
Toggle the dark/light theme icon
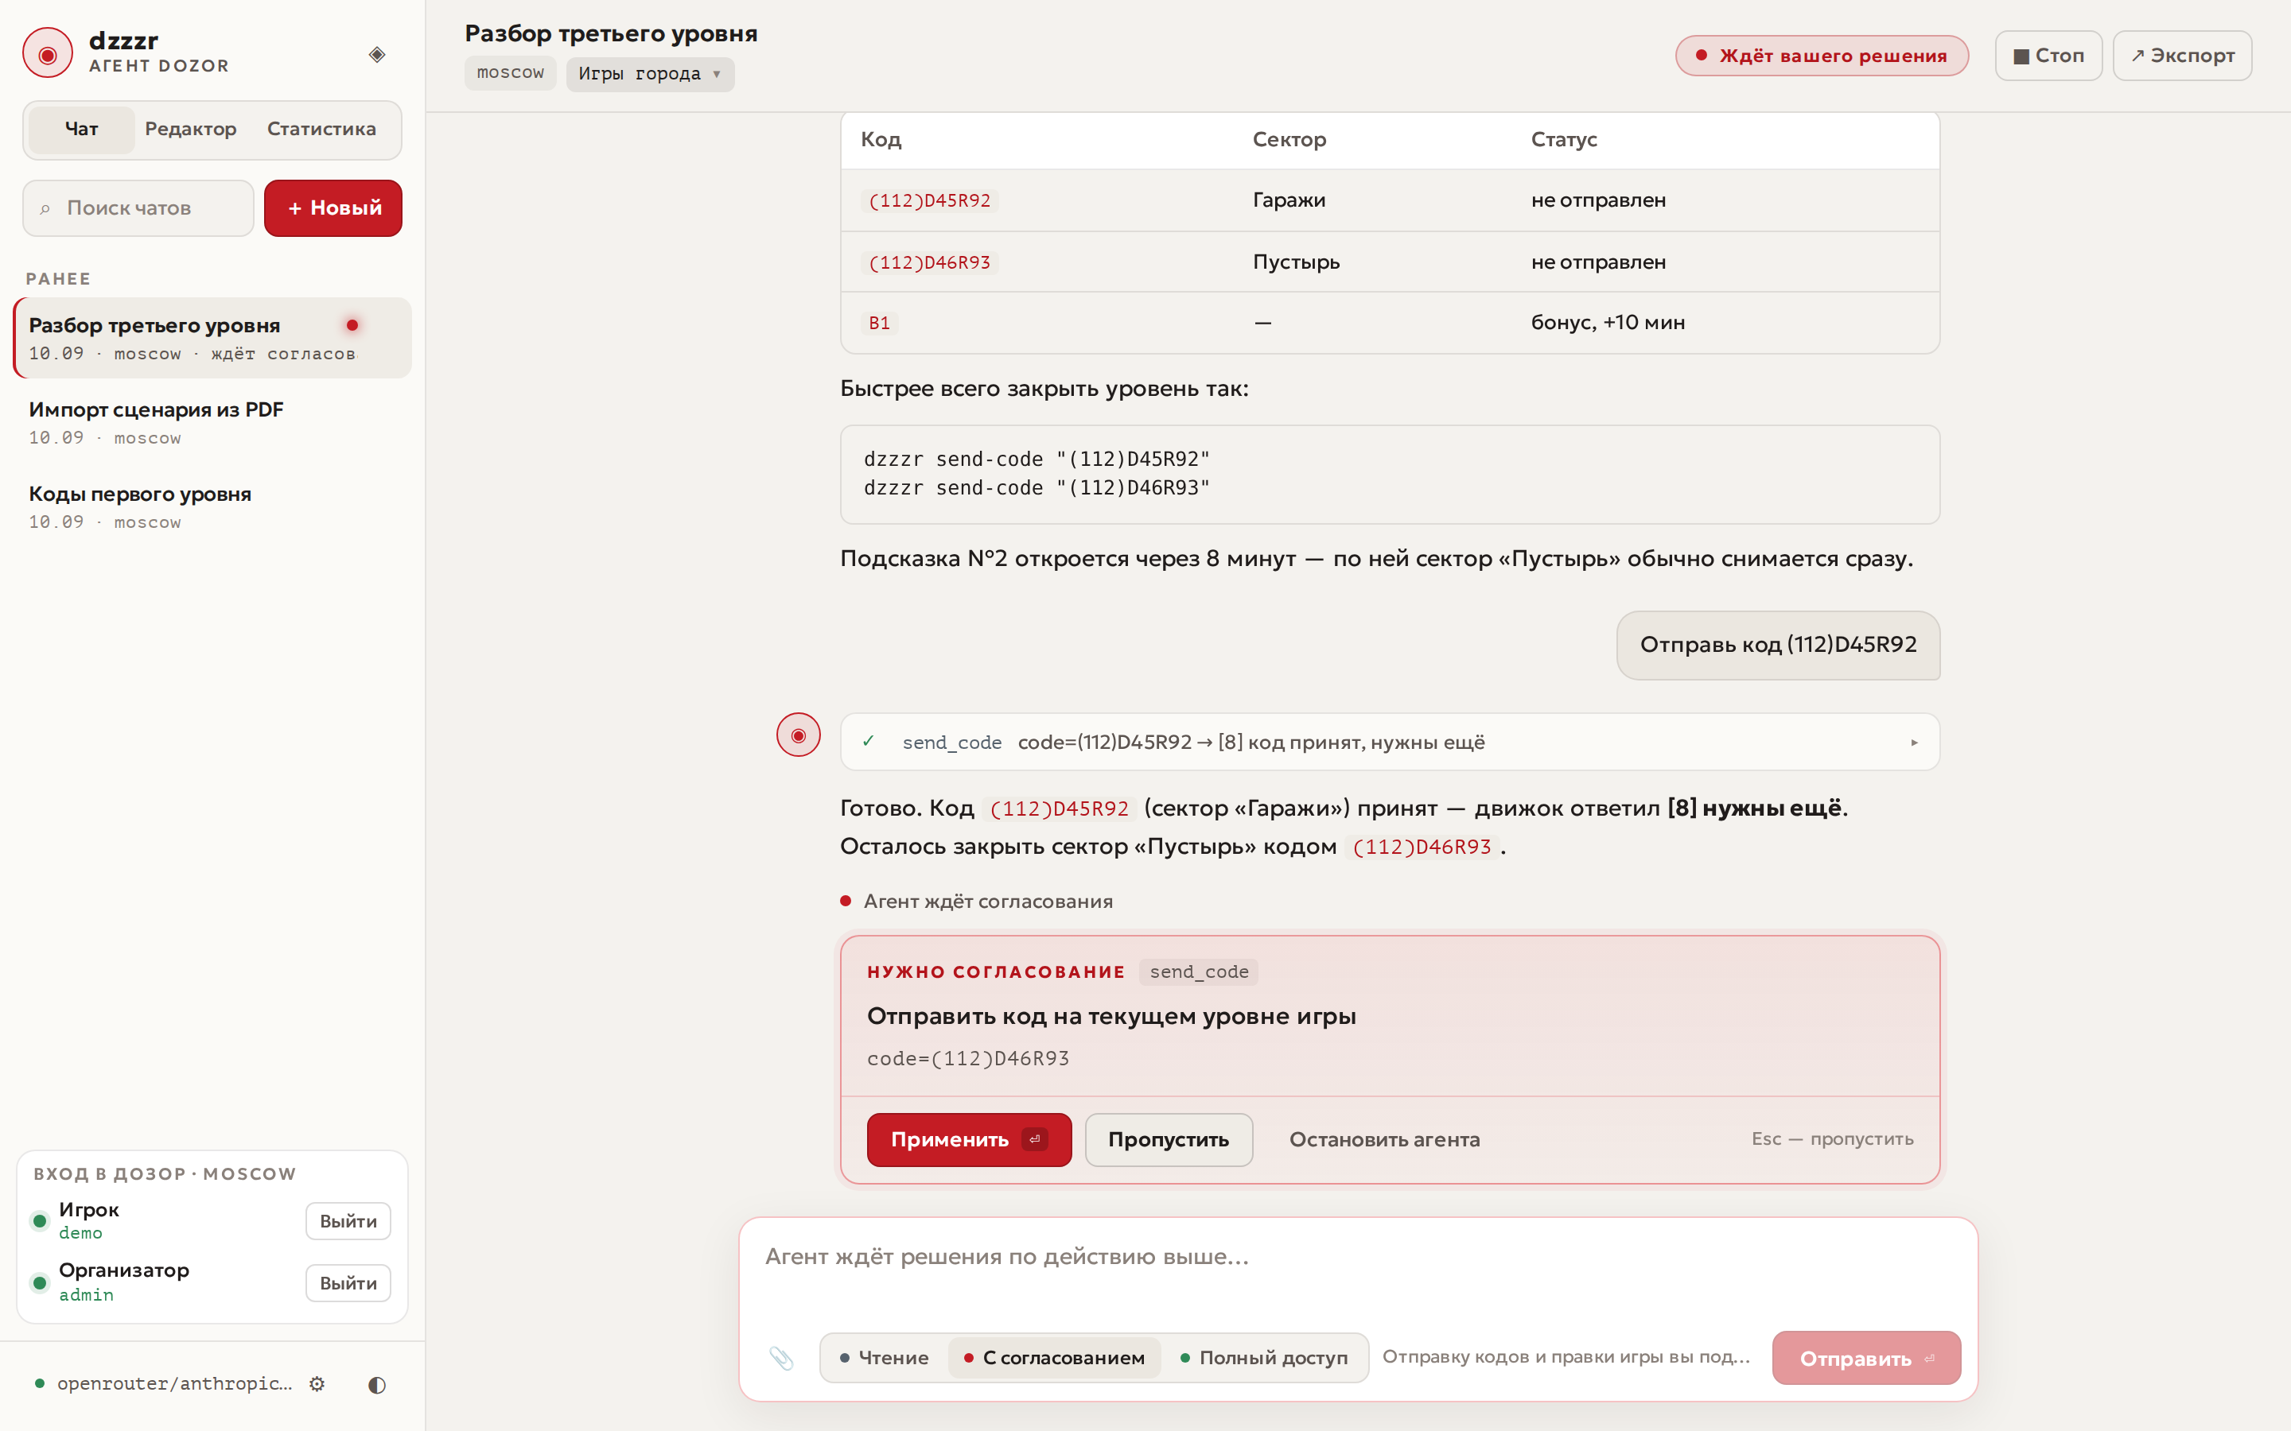pyautogui.click(x=377, y=1383)
